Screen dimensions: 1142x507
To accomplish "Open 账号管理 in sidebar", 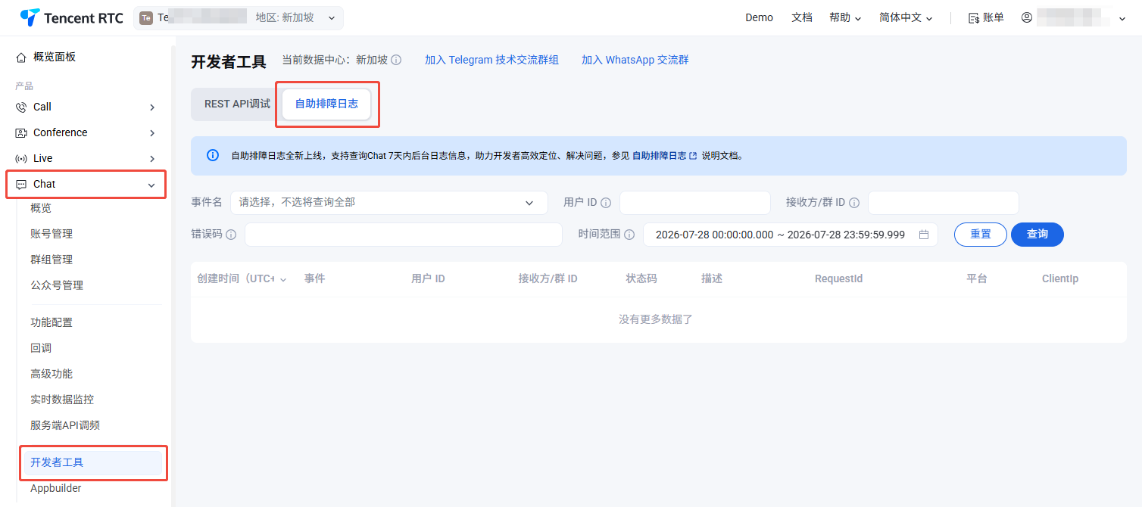I will click(51, 234).
